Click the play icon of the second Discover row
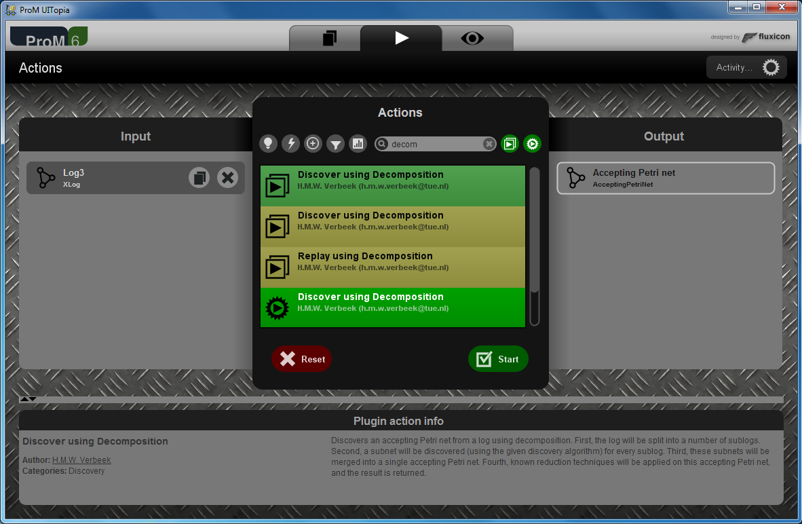The image size is (802, 524). point(278,227)
